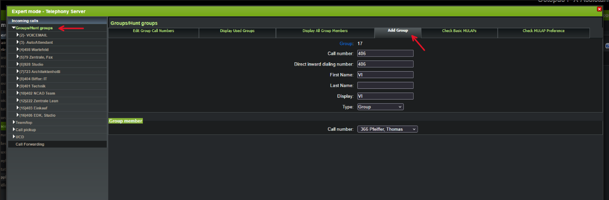Go to Check Basic MULAPs tab
This screenshot has height=200, width=609.
[459, 31]
